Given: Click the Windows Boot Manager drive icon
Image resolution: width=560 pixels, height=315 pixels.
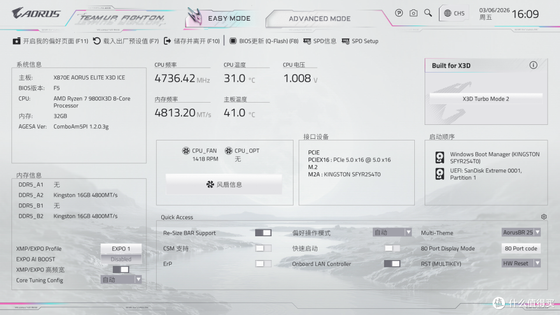Looking at the screenshot, I should point(440,157).
